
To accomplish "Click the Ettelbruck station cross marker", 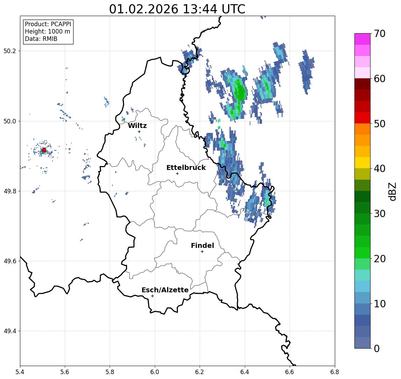I will 177,174.
